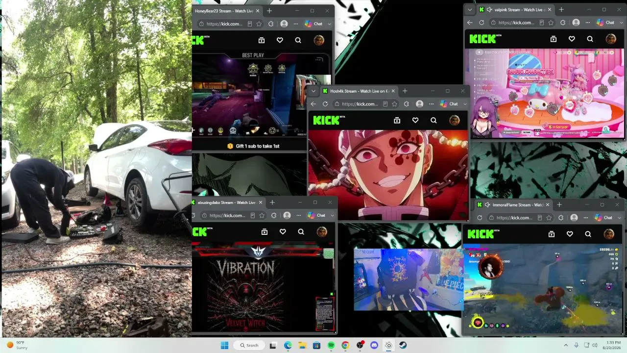The image size is (627, 353).
Task: Click Gift 1 sub to take 1st
Action: pyautogui.click(x=253, y=146)
